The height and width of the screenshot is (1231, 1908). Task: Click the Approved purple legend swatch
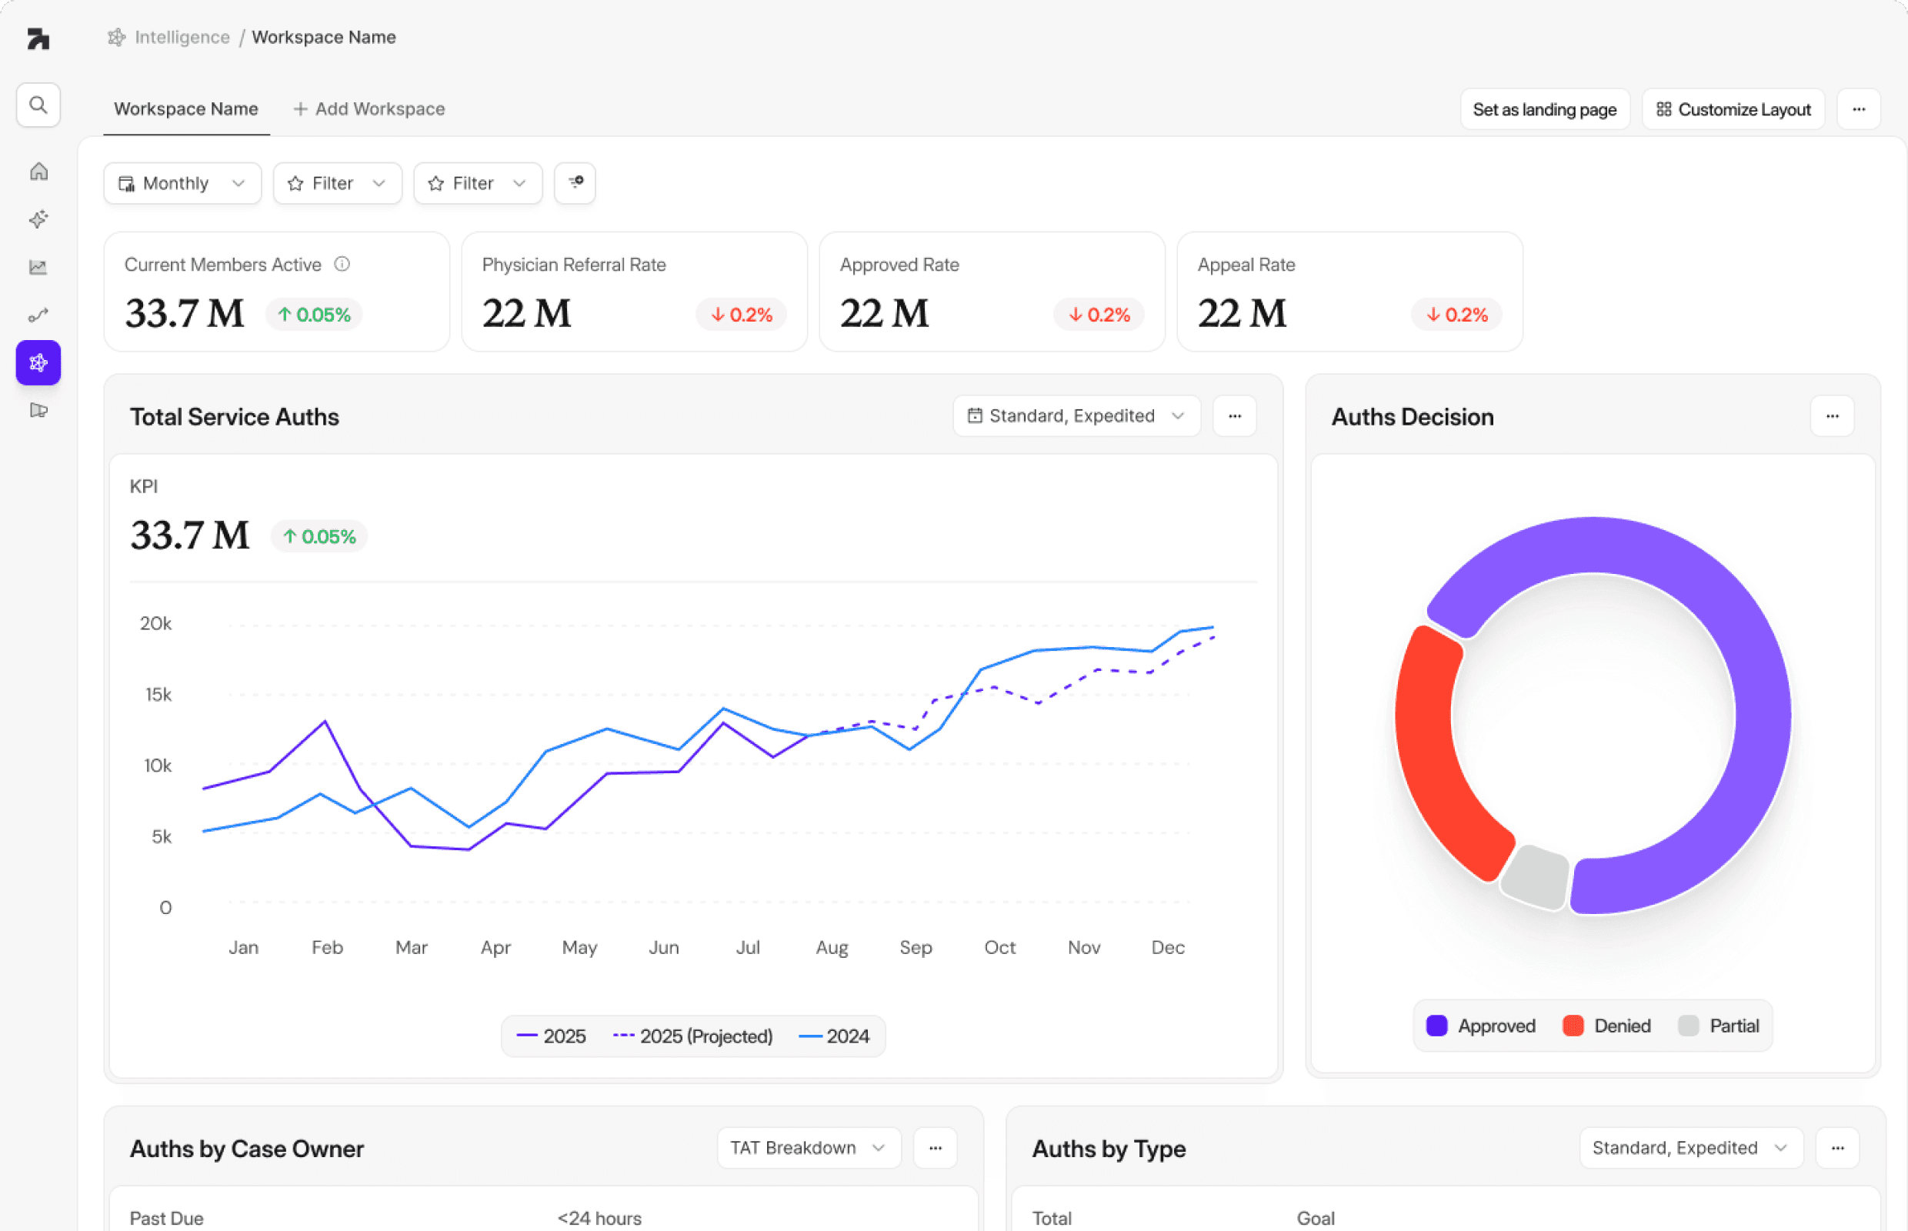1436,1026
